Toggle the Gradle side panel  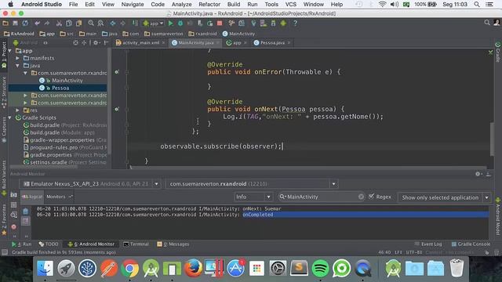[498, 52]
